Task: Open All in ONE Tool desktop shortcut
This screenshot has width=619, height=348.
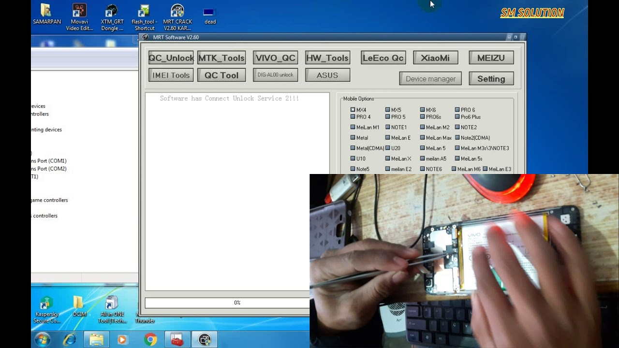Action: (x=112, y=310)
